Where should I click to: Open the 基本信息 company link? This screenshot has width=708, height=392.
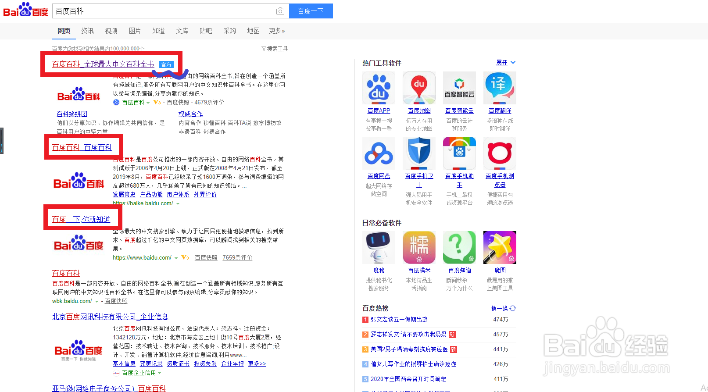(x=124, y=363)
